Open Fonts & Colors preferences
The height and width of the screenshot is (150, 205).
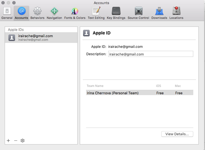75,13
